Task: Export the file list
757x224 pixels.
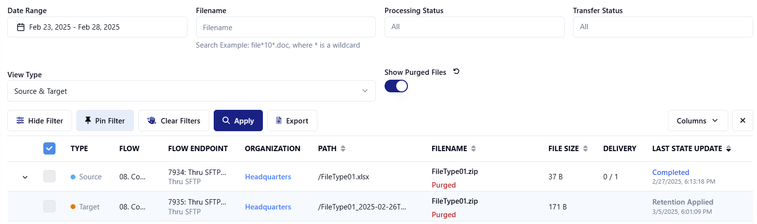Action: coord(292,121)
